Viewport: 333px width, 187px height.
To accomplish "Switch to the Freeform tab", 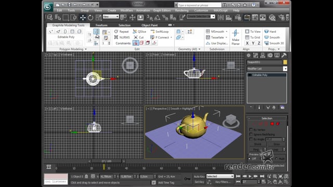I will 101,25.
